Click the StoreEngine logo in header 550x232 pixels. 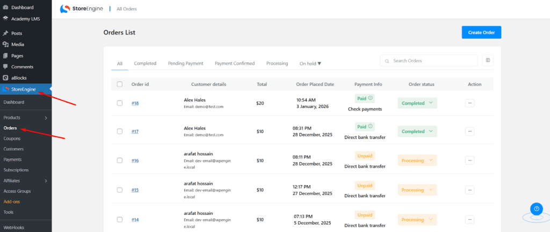(82, 9)
